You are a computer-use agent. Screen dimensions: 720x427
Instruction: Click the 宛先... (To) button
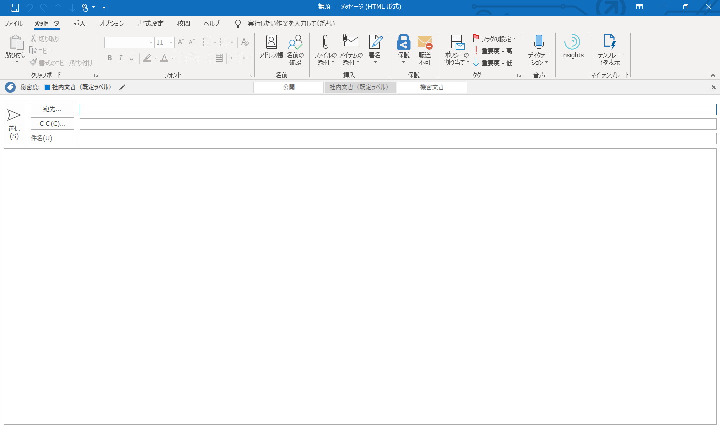(x=52, y=109)
